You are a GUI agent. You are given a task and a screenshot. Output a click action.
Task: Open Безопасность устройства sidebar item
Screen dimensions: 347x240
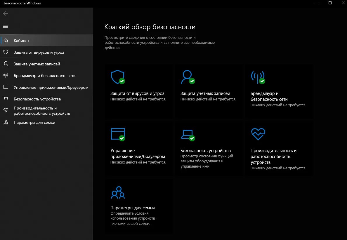click(46, 99)
